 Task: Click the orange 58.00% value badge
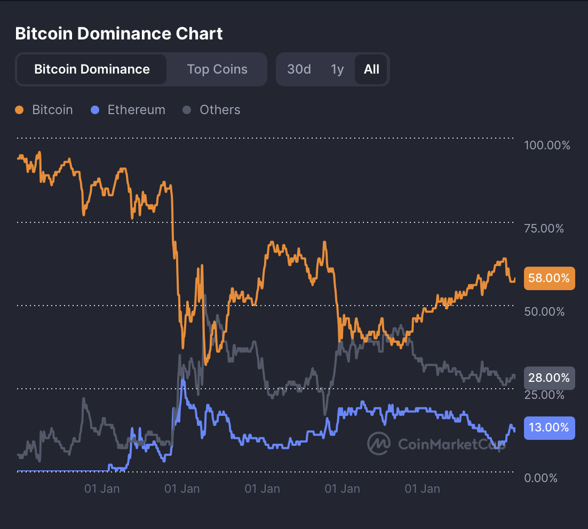click(549, 278)
